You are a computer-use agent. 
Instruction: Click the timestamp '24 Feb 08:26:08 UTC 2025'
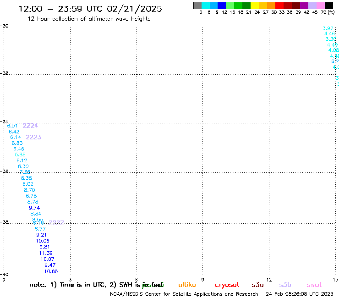pos(300,294)
